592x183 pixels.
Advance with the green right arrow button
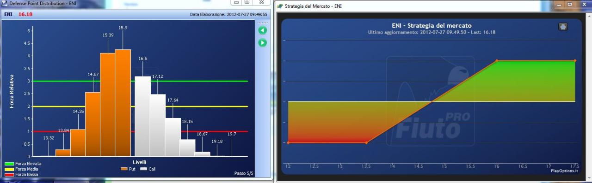click(x=262, y=43)
